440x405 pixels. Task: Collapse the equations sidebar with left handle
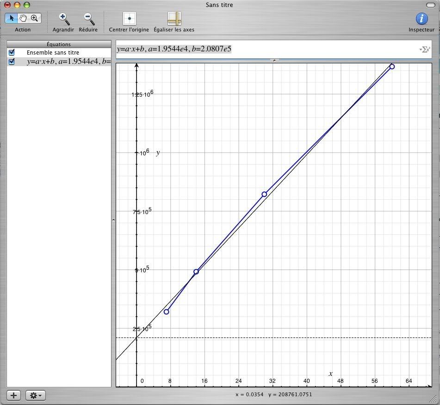tap(114, 221)
